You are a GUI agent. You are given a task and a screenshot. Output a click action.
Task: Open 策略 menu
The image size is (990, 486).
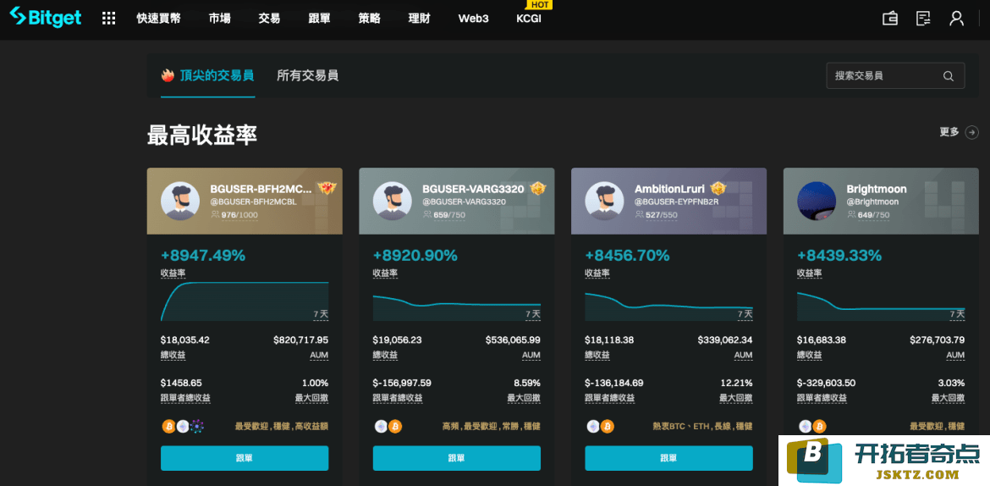pos(370,19)
